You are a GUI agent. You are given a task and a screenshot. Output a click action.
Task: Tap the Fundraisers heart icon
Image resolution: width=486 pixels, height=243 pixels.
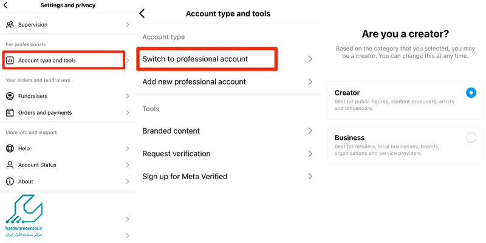tap(10, 96)
